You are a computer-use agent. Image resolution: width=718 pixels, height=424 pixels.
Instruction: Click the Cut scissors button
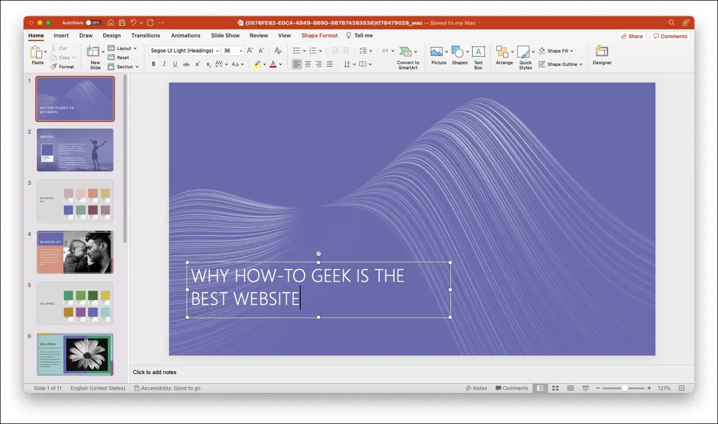[x=59, y=49]
